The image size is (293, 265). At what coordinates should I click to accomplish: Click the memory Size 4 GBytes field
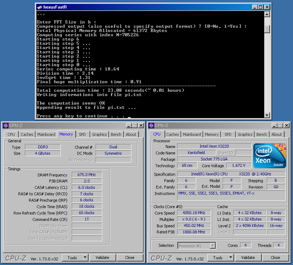coord(43,153)
